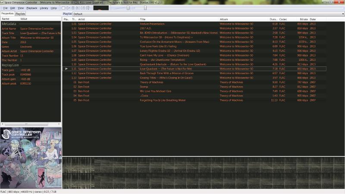Open the Edit menu

(13, 8)
